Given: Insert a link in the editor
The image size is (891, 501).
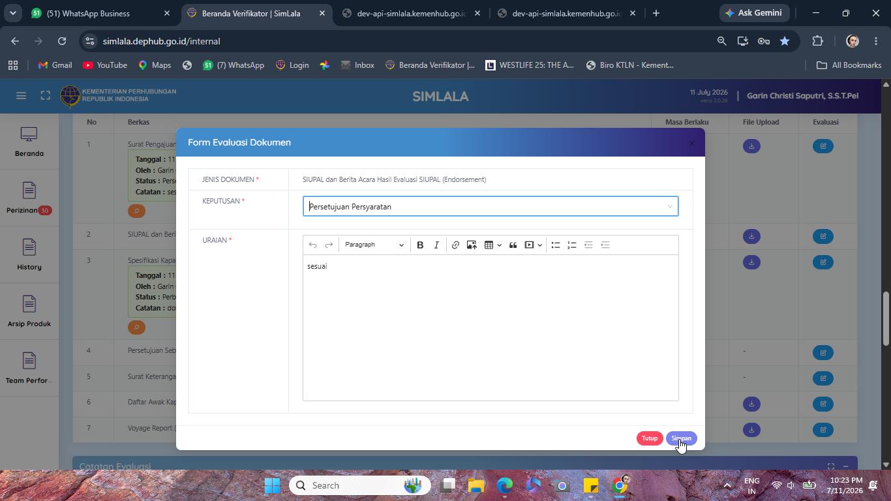Looking at the screenshot, I should [455, 245].
